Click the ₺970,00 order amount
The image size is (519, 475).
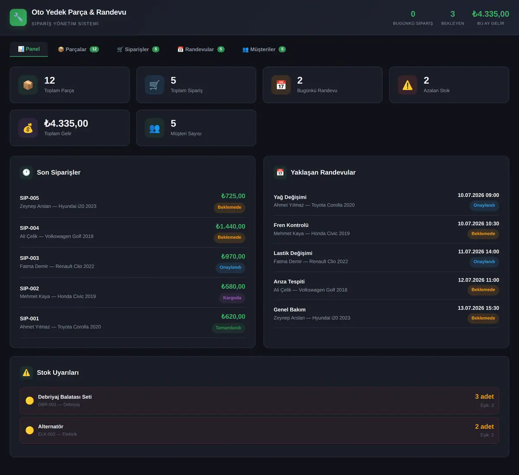233,257
